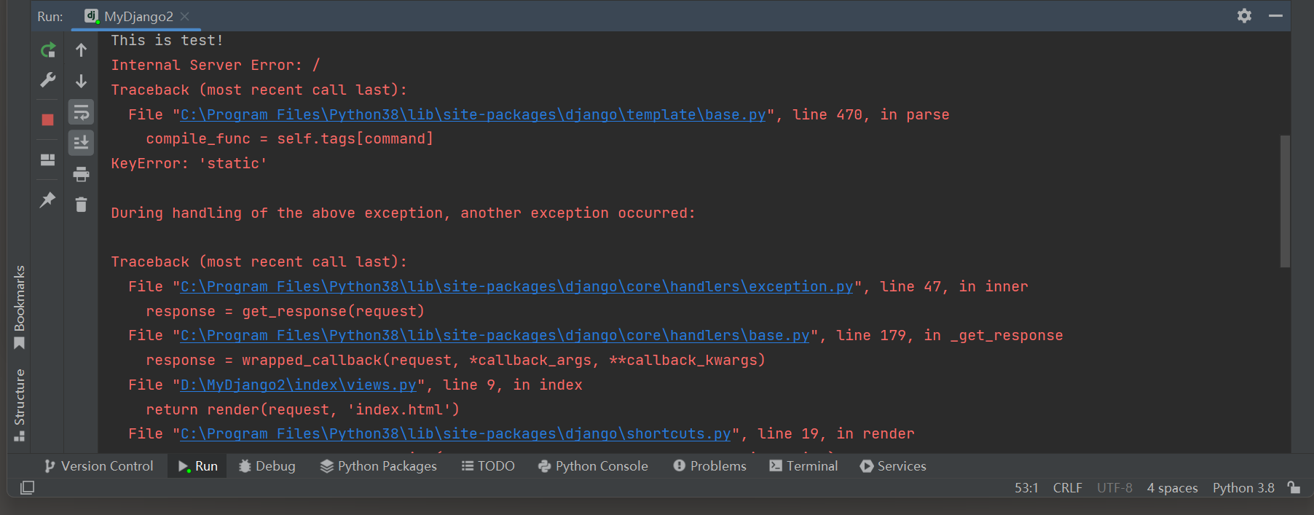Open handlers exception.py file link
This screenshot has height=515, width=1314.
[x=516, y=286]
